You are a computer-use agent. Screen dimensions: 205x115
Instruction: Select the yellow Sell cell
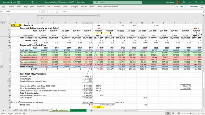coord(98,107)
